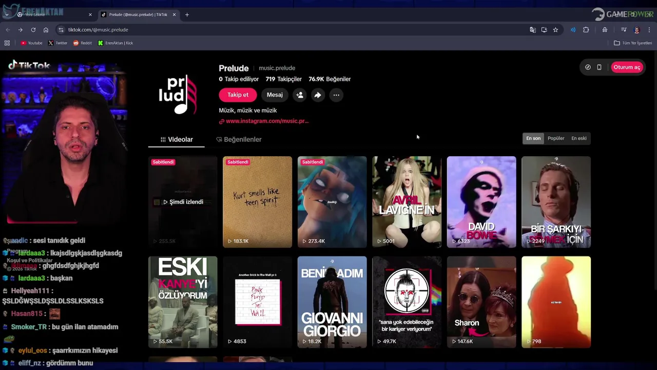The height and width of the screenshot is (370, 657).
Task: Open the three-dot more options on profile
Action: click(336, 95)
